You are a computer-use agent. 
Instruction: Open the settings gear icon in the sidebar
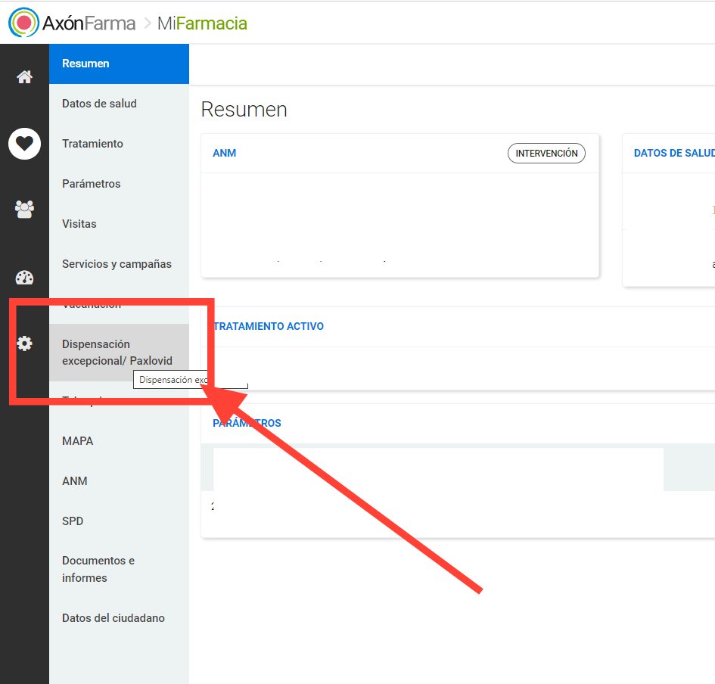click(x=24, y=344)
